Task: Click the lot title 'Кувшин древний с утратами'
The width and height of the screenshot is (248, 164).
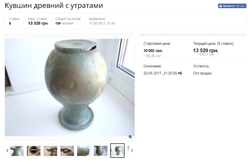Action: 54,5
